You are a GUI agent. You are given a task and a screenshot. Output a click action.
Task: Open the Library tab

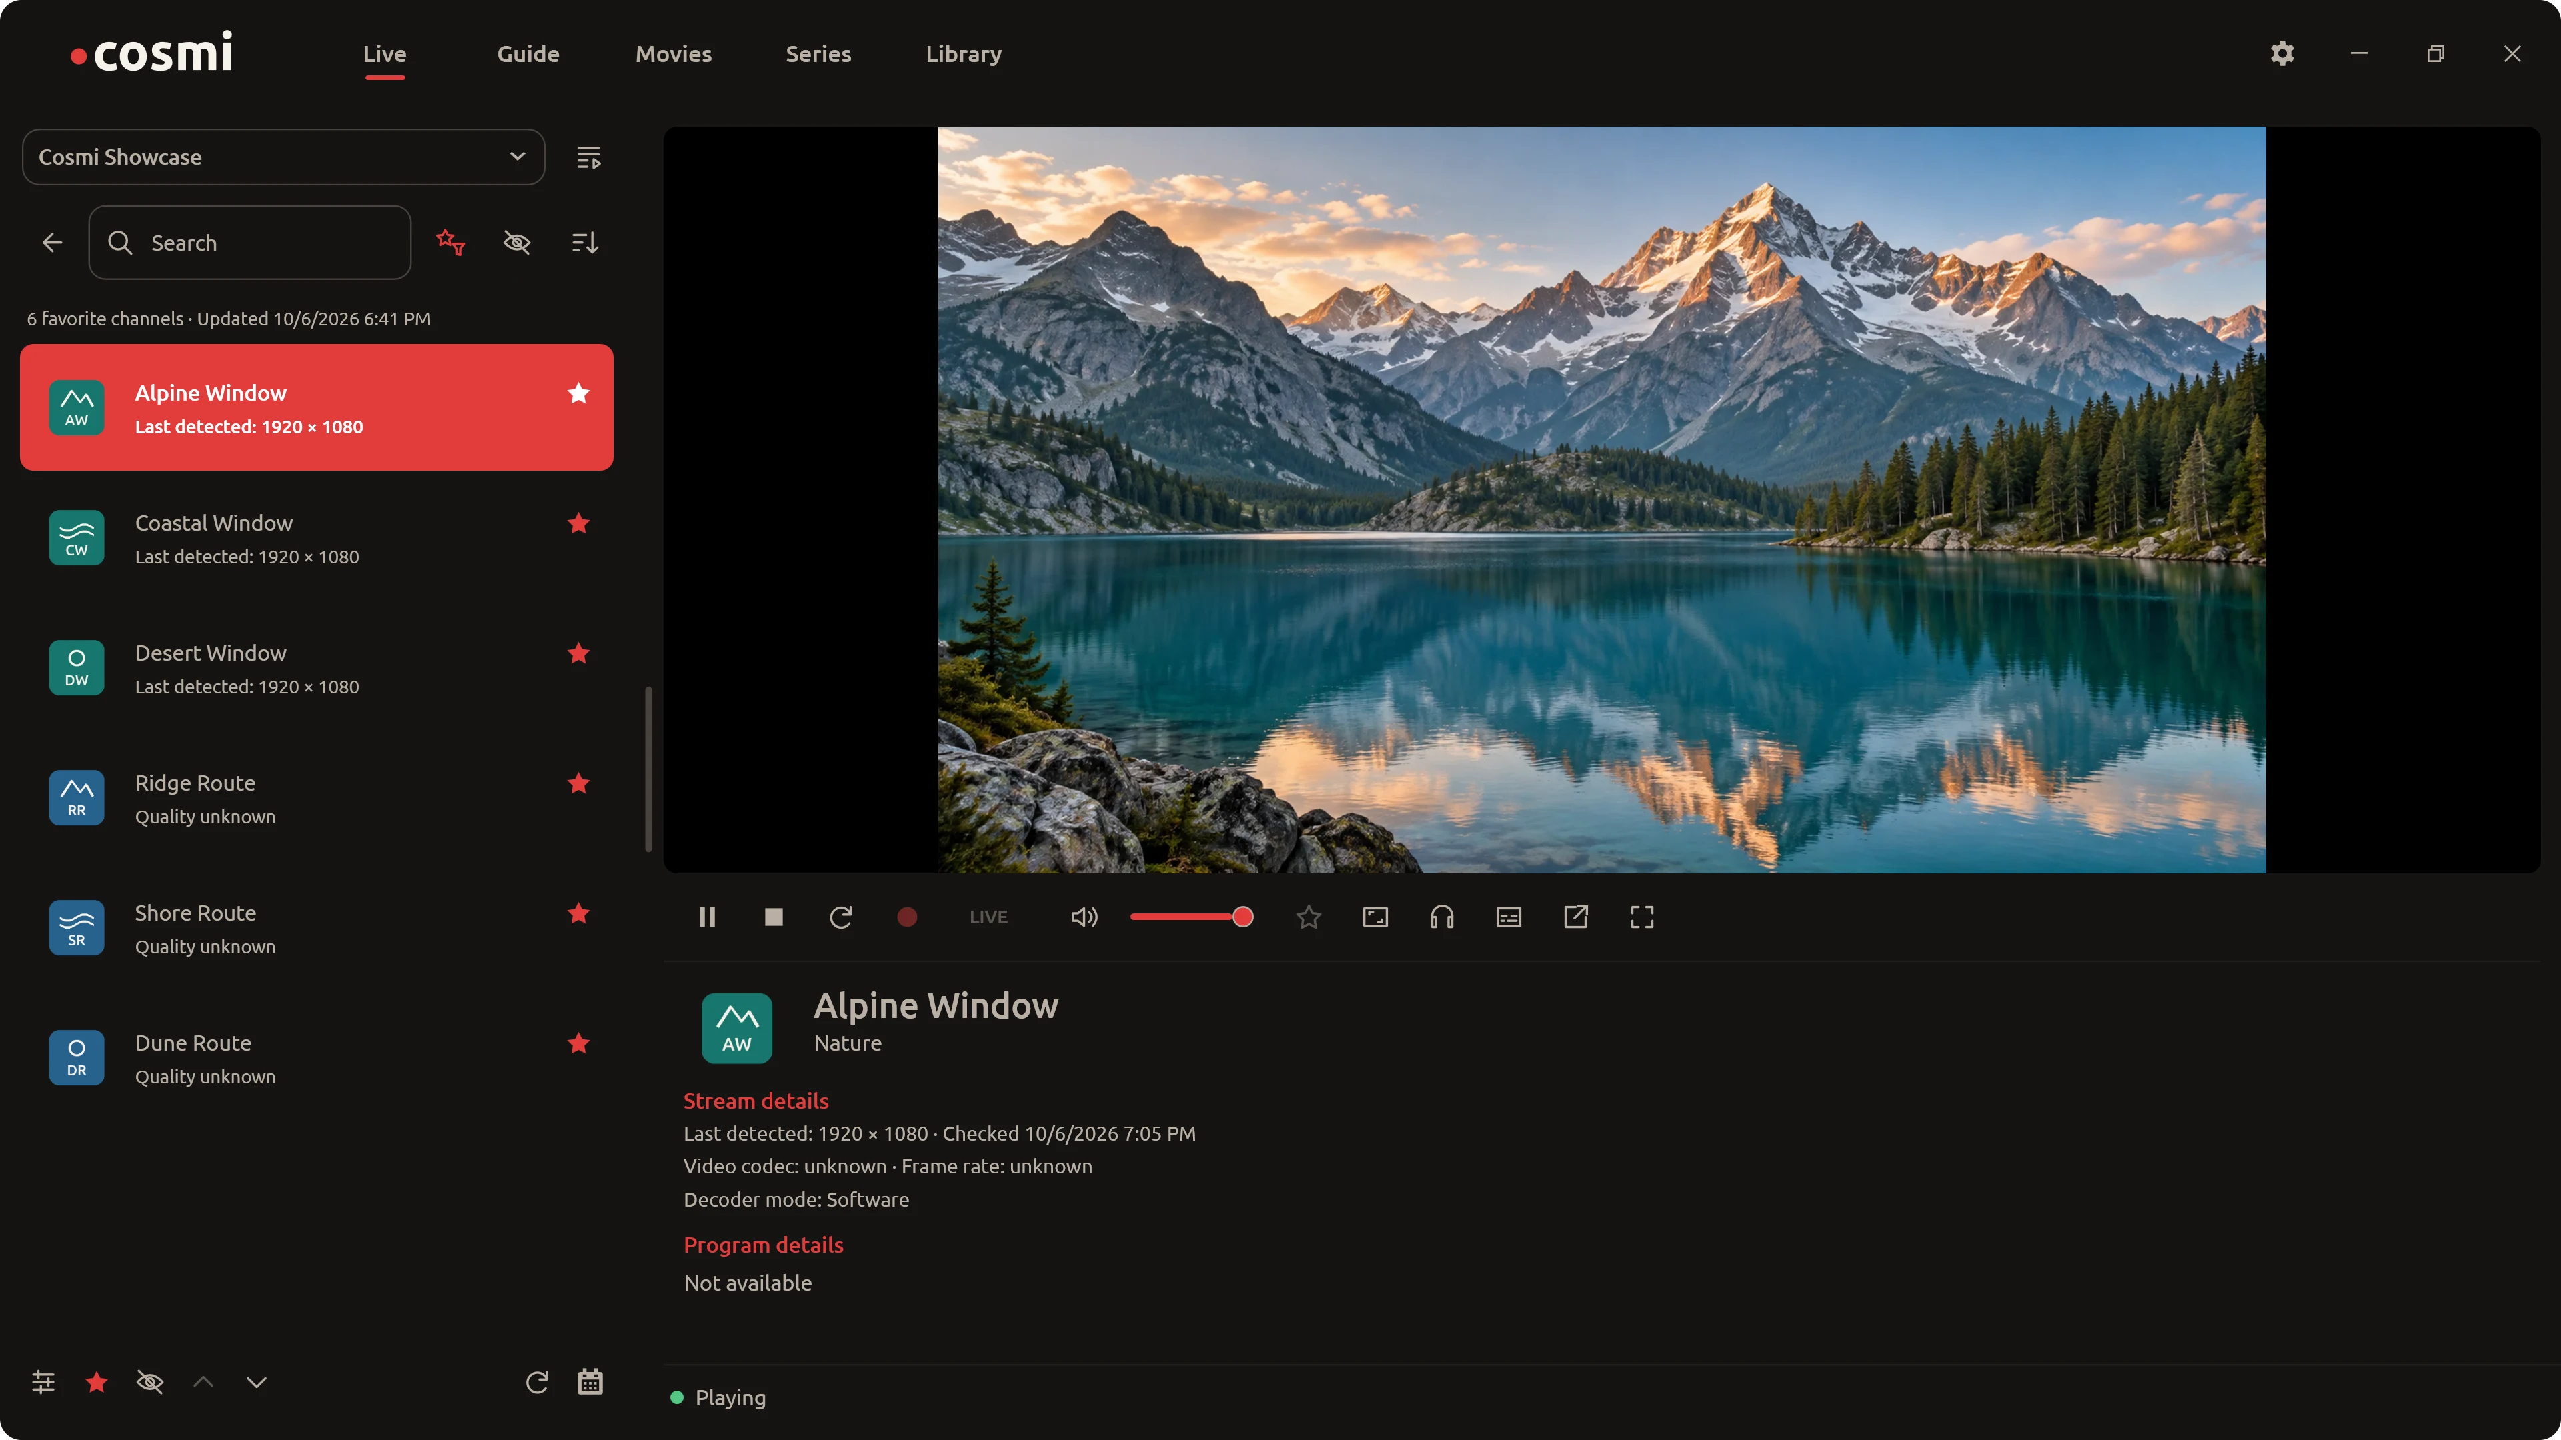click(963, 53)
